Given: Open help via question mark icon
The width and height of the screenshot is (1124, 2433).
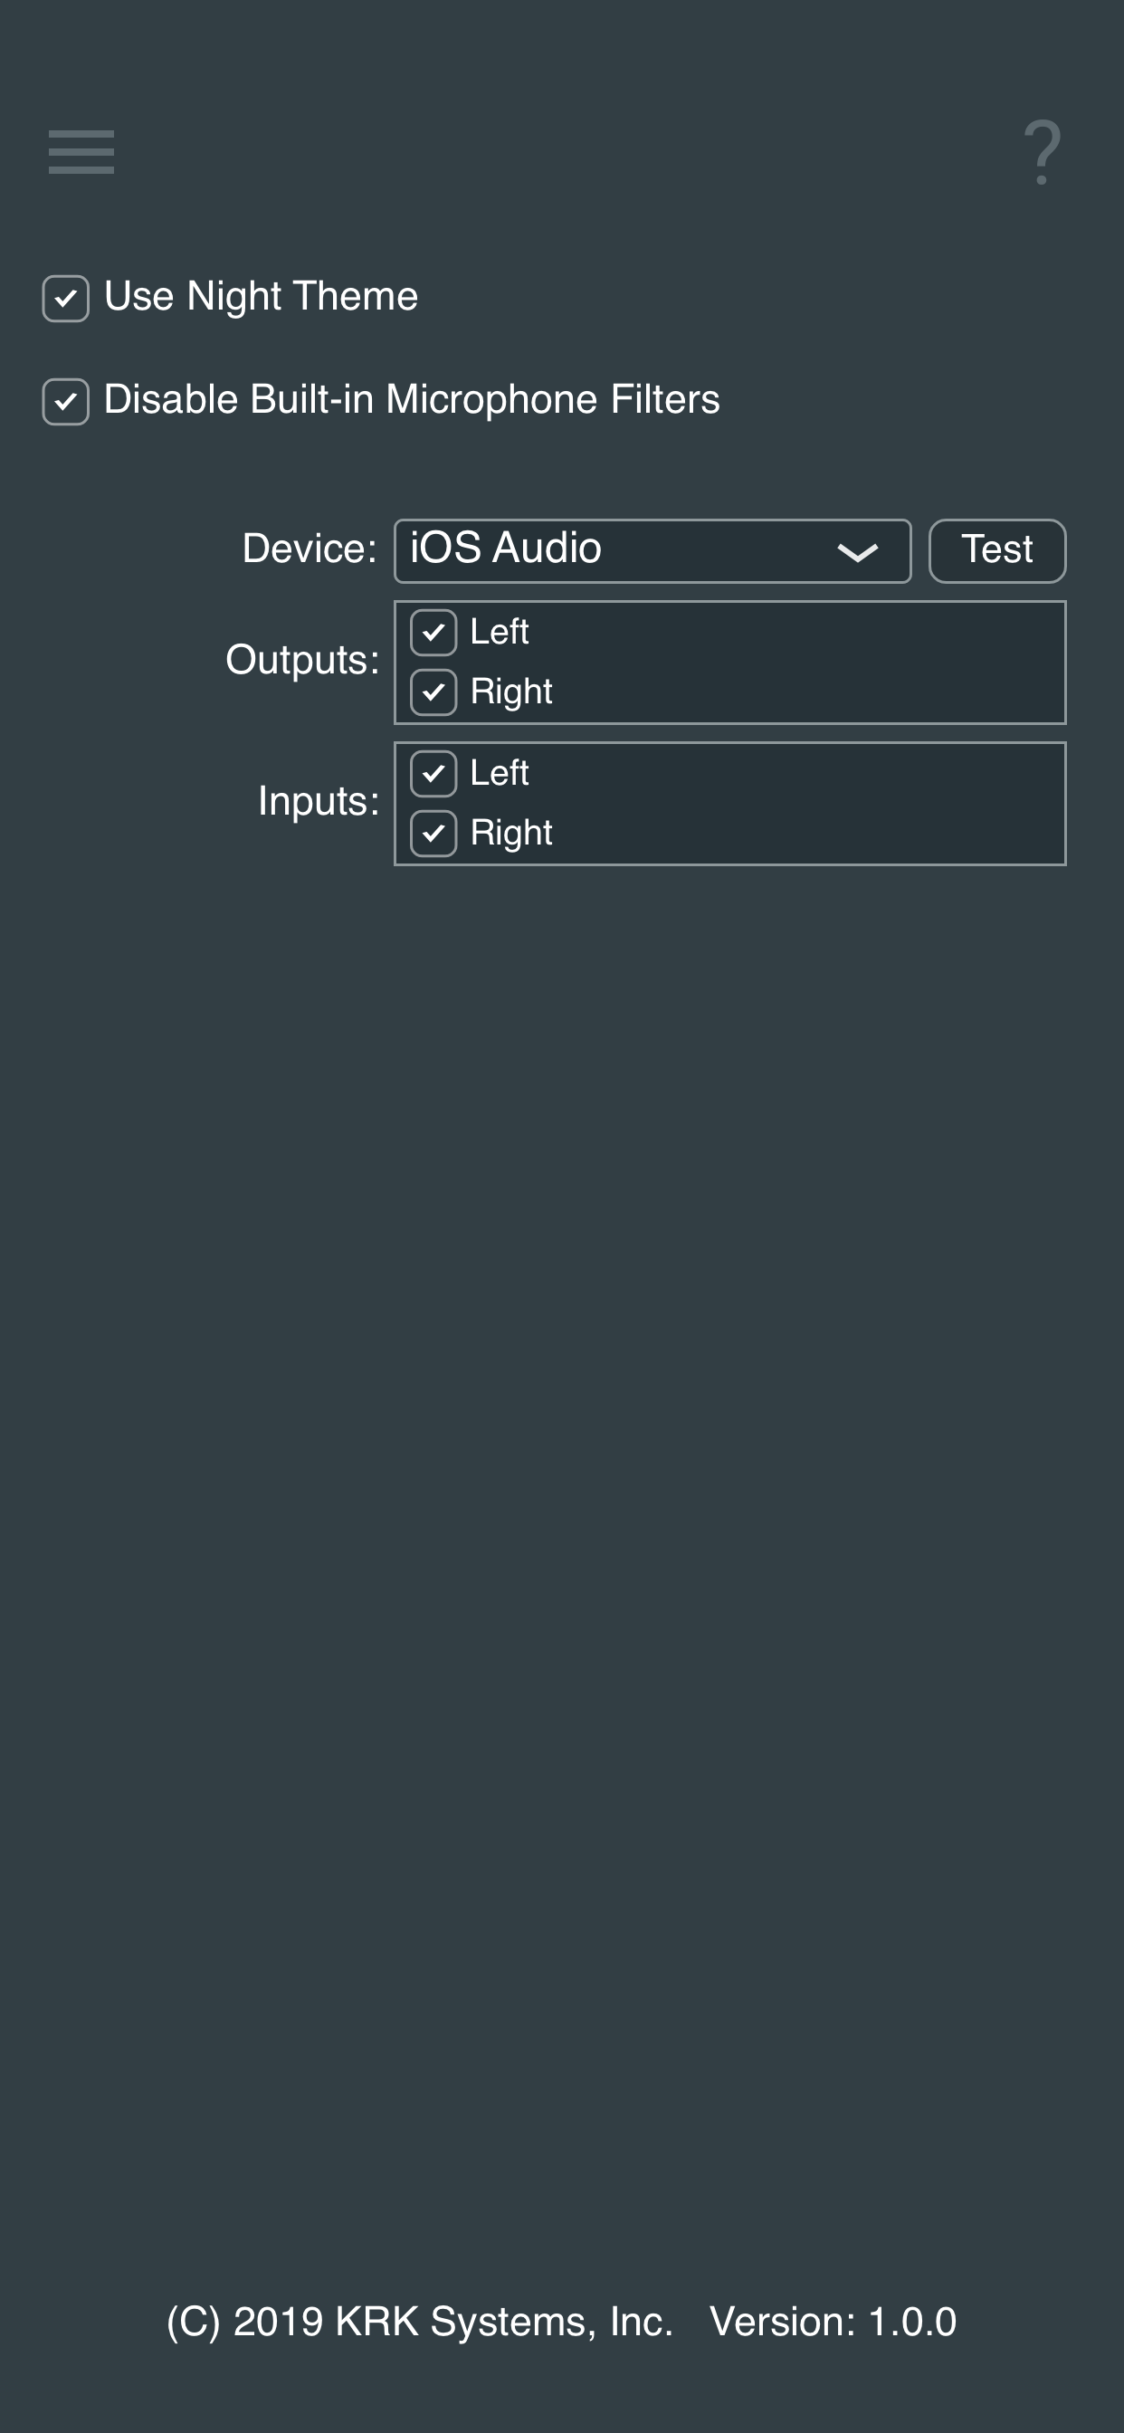Looking at the screenshot, I should coord(1042,152).
